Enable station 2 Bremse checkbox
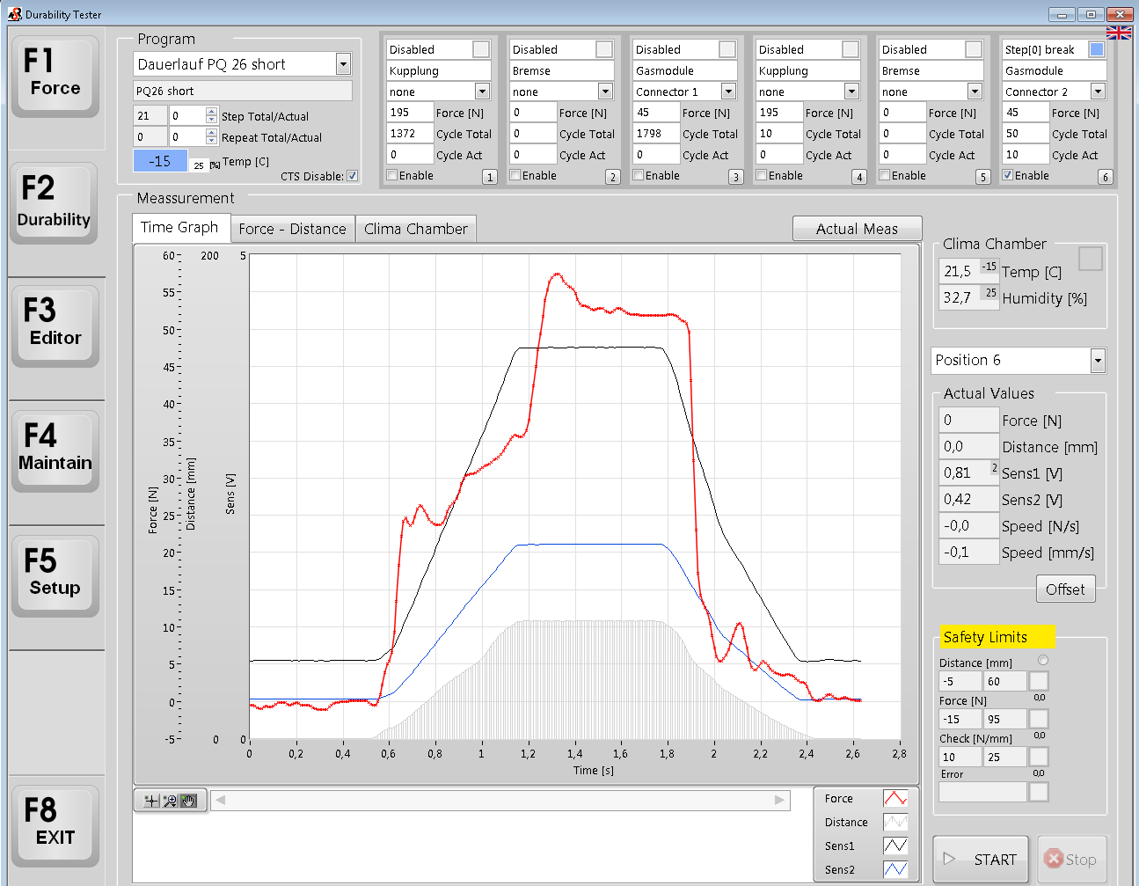The height and width of the screenshot is (886, 1139). (515, 175)
